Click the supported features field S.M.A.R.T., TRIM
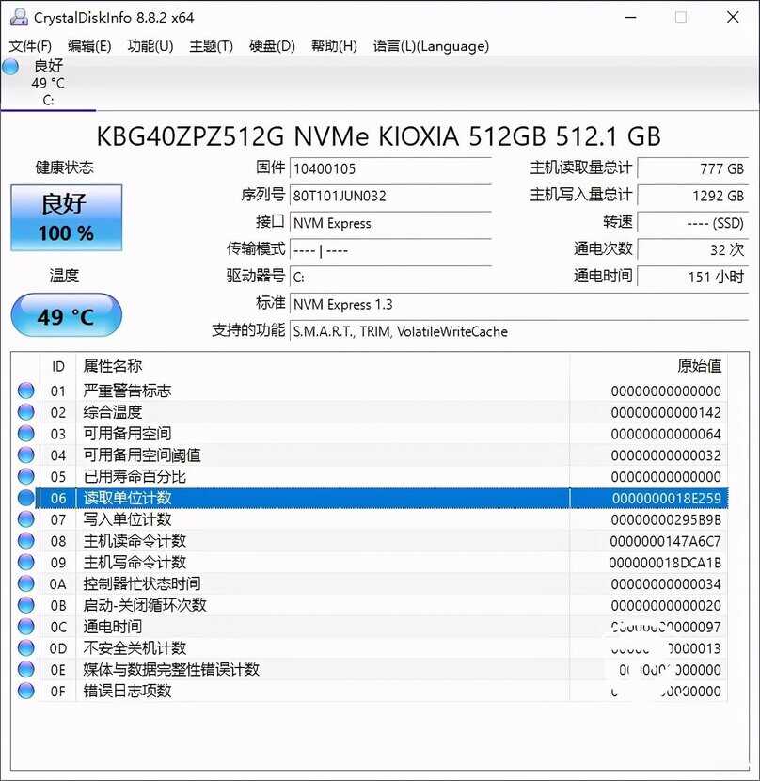This screenshot has height=781, width=760. pos(519,331)
